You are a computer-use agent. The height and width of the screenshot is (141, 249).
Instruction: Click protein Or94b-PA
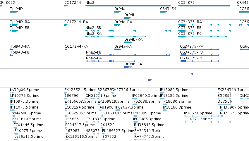point(133,64)
